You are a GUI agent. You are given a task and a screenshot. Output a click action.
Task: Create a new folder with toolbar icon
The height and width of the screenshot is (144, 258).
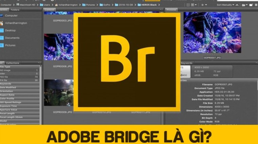[x=251, y=5]
